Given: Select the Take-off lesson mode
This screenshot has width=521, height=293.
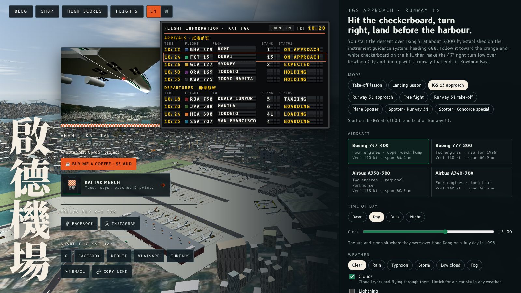Looking at the screenshot, I should tap(367, 85).
